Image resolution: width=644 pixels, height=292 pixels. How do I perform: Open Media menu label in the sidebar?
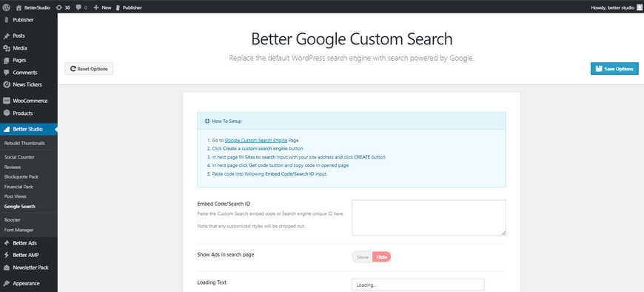(x=20, y=48)
